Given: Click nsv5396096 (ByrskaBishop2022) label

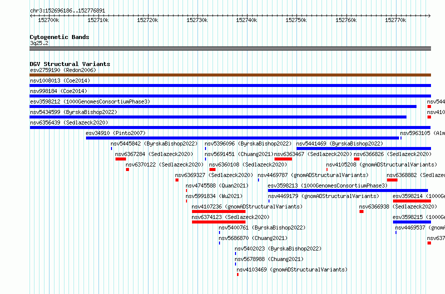Looking at the screenshot, I should click(x=248, y=143).
